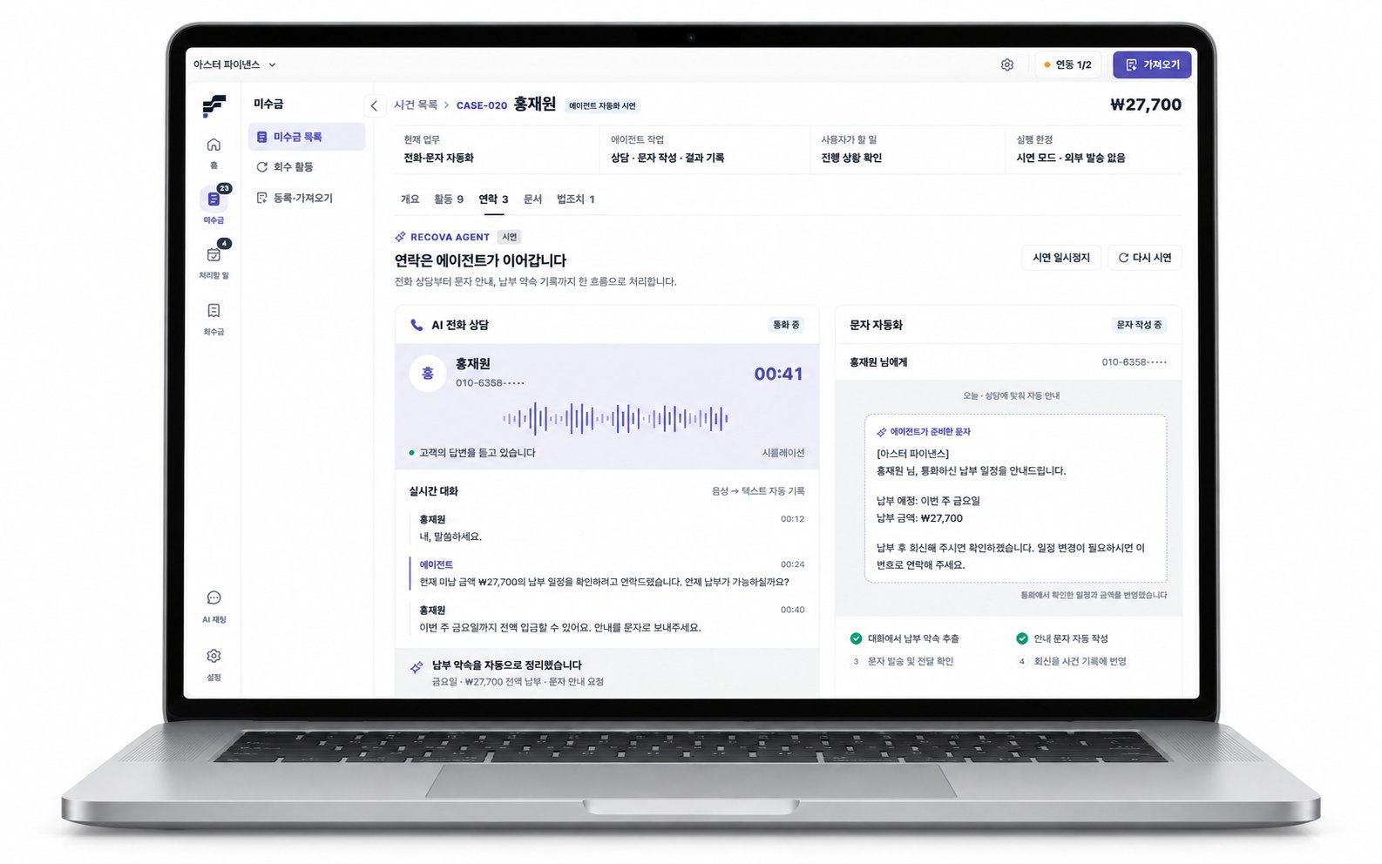Click the 에이전트 자동화 시연 badge

[602, 106]
